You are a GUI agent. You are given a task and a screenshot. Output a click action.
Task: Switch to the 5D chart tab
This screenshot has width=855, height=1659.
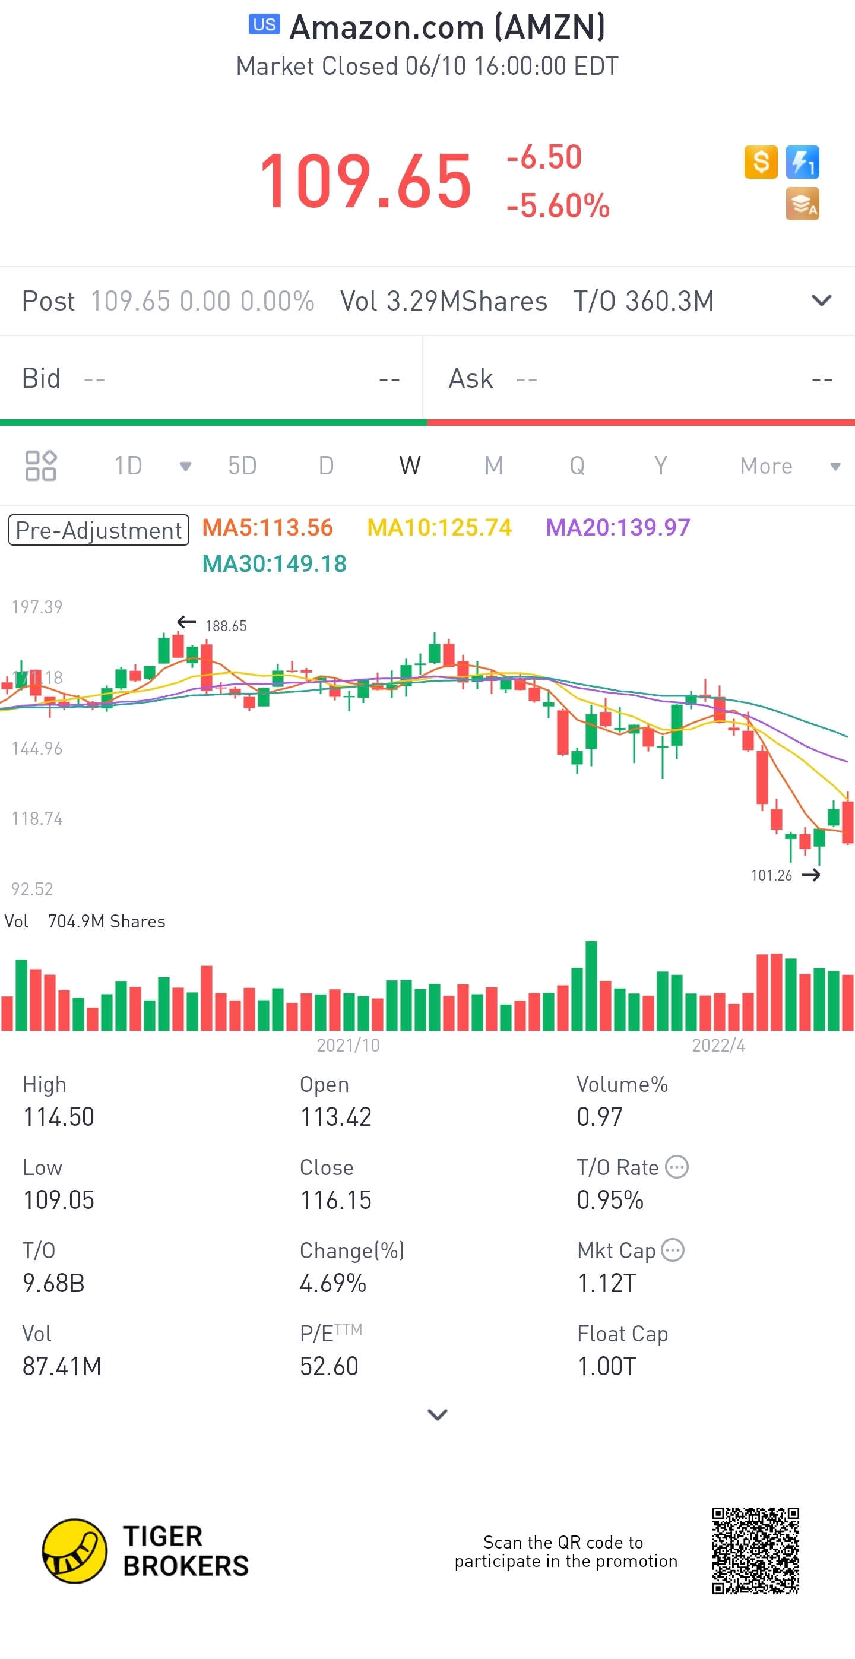pos(242,466)
